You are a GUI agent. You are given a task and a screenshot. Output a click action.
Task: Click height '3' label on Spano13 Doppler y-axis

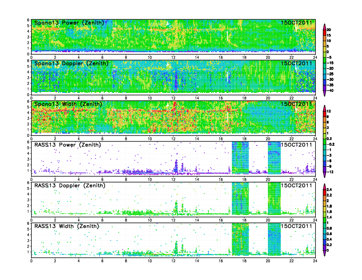(x=28, y=78)
